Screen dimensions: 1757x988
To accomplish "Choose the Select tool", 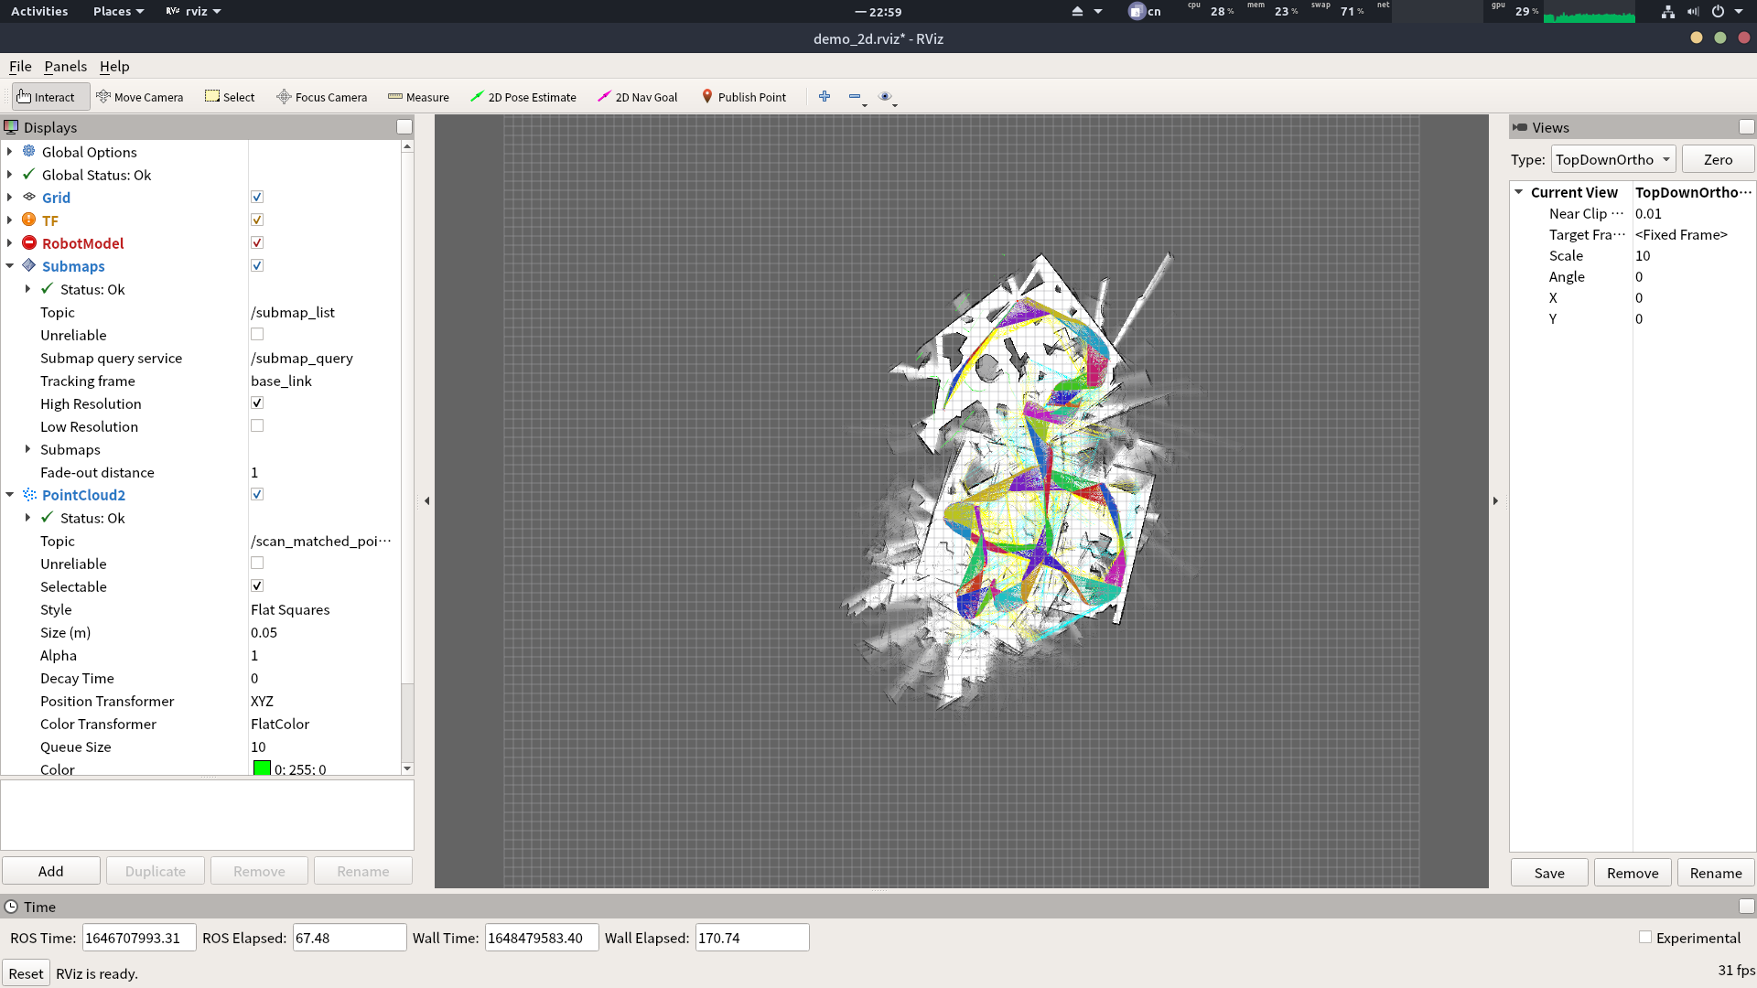I will click(x=230, y=97).
